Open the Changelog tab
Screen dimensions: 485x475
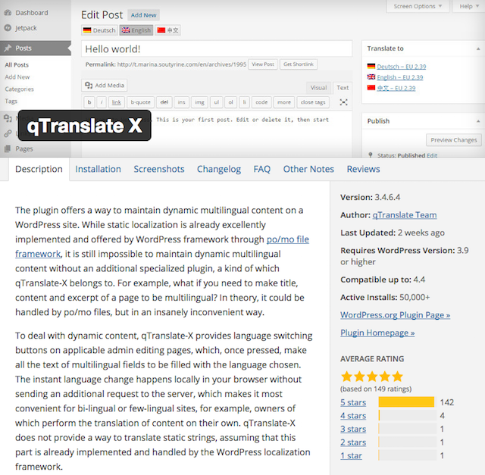(219, 169)
